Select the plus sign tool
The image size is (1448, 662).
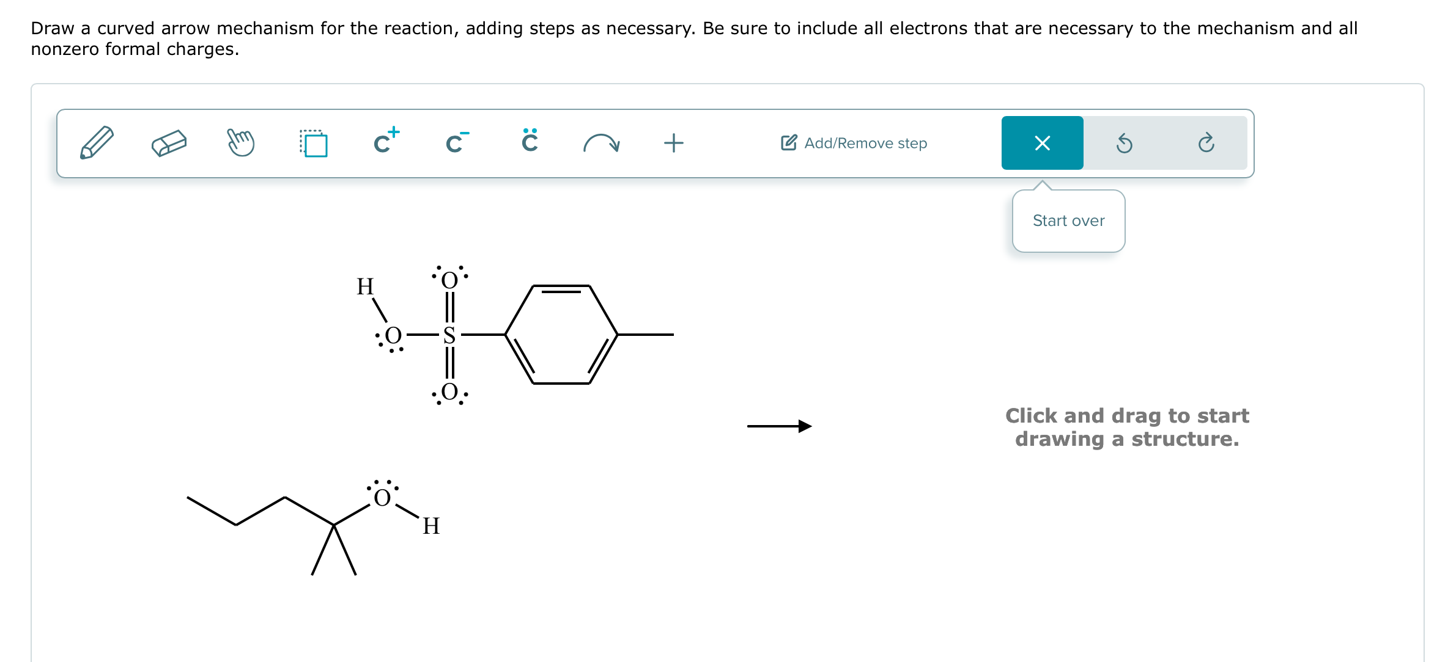[673, 142]
